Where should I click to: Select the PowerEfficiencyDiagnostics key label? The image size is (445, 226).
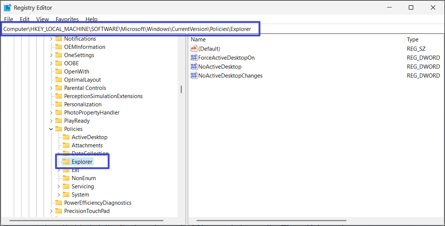pos(98,203)
